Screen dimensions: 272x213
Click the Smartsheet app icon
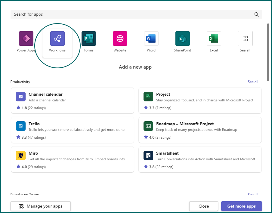click(148, 156)
